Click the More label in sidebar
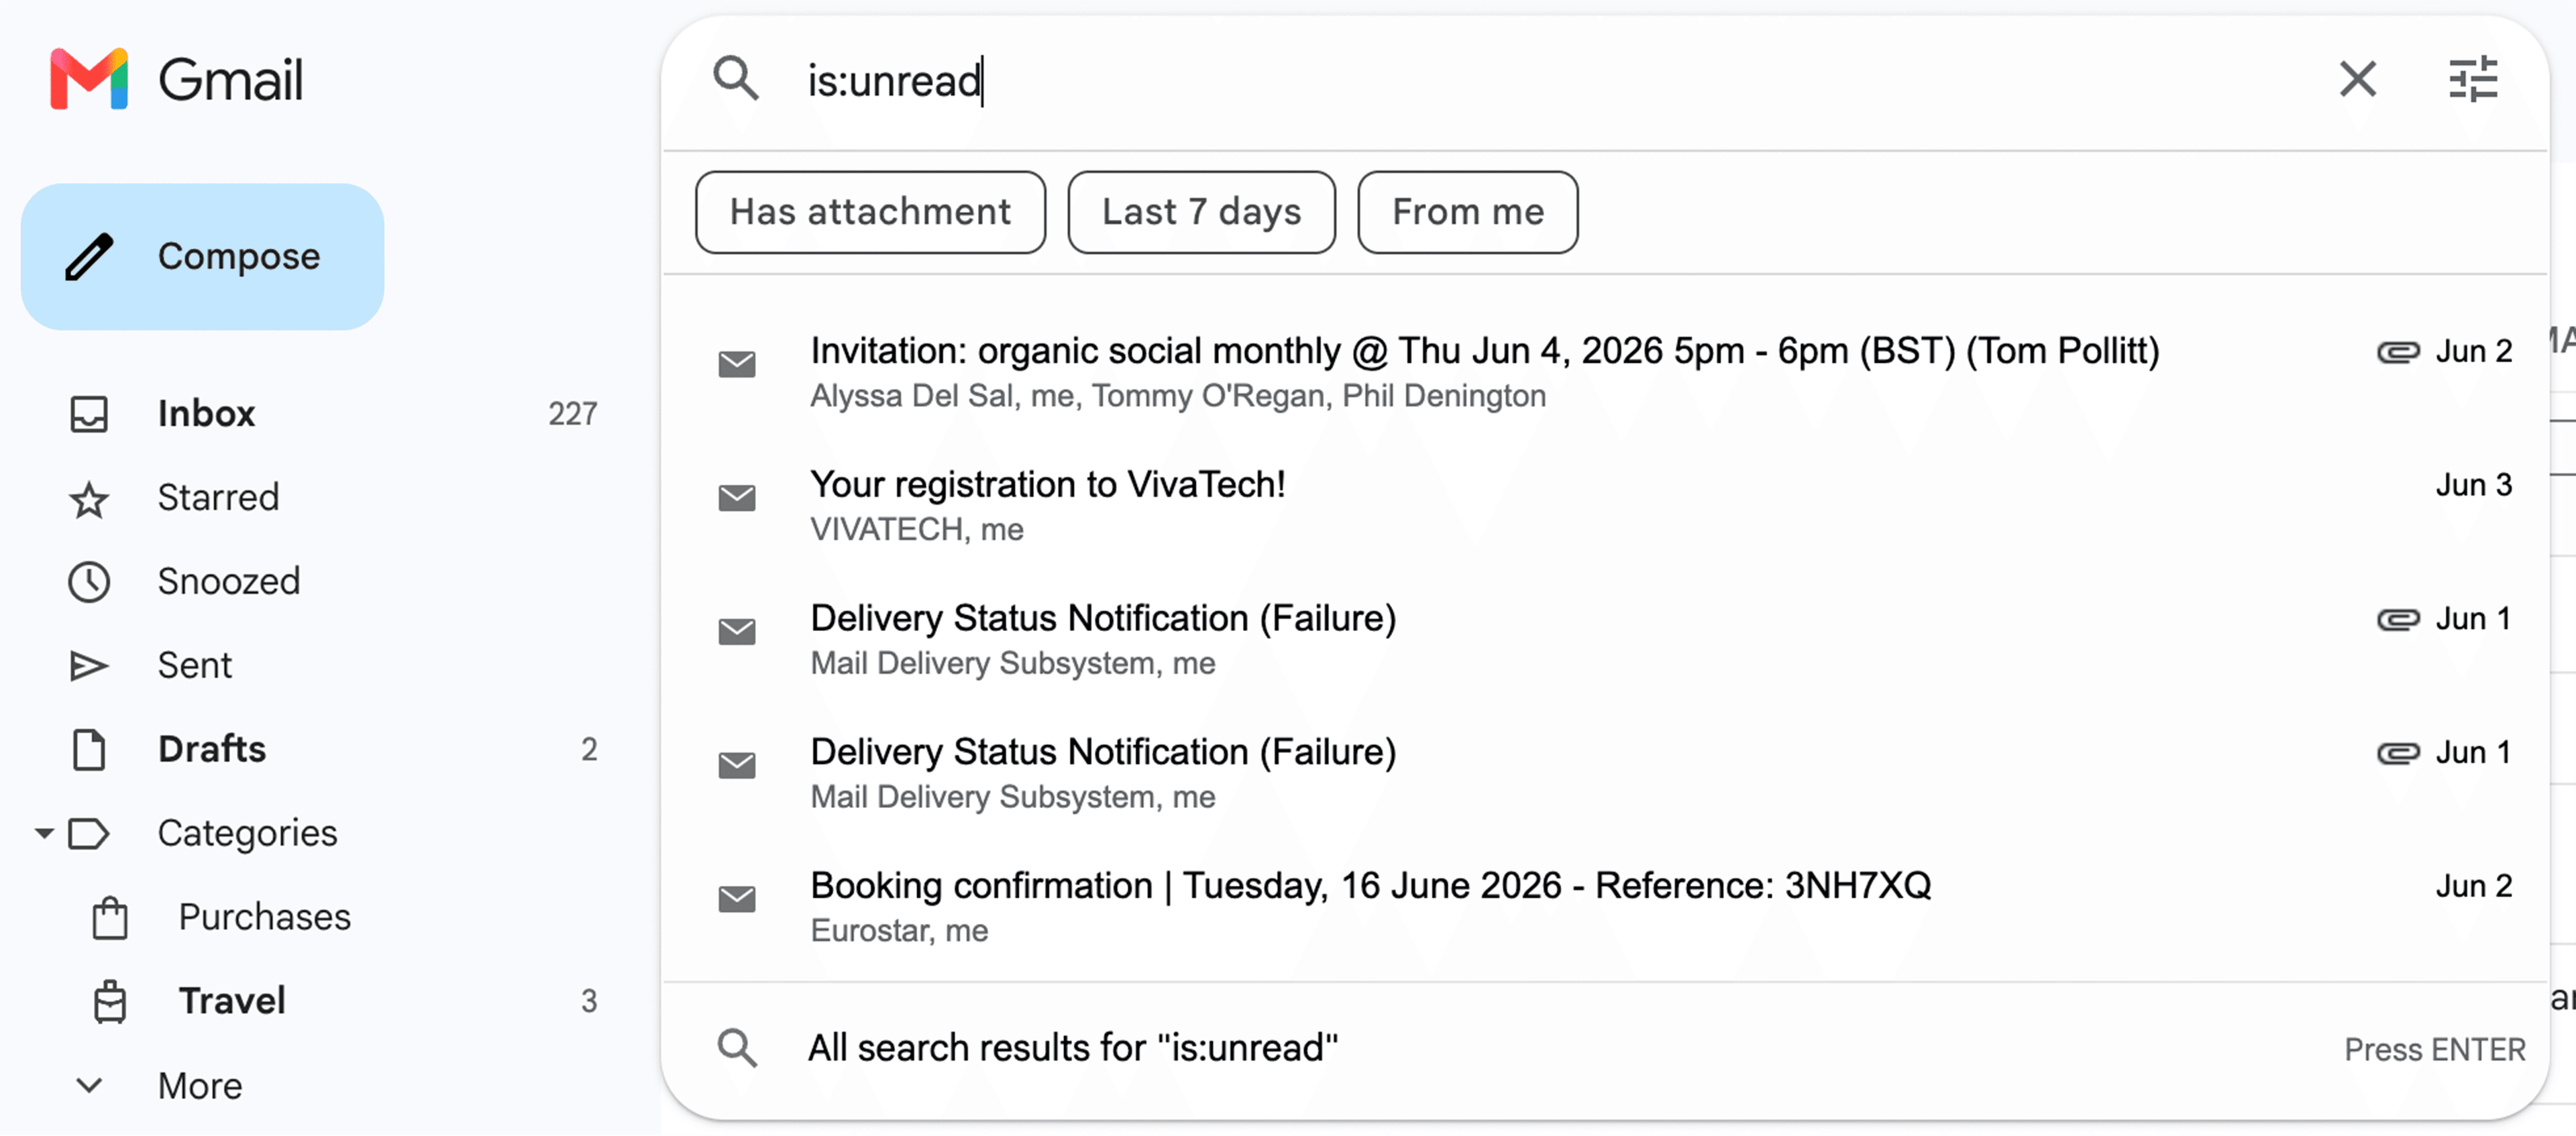Image resolution: width=2576 pixels, height=1136 pixels. [x=200, y=1087]
